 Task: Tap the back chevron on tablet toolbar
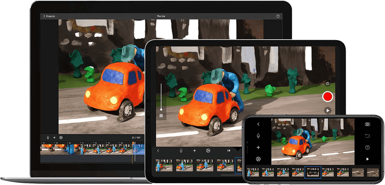(x=158, y=151)
